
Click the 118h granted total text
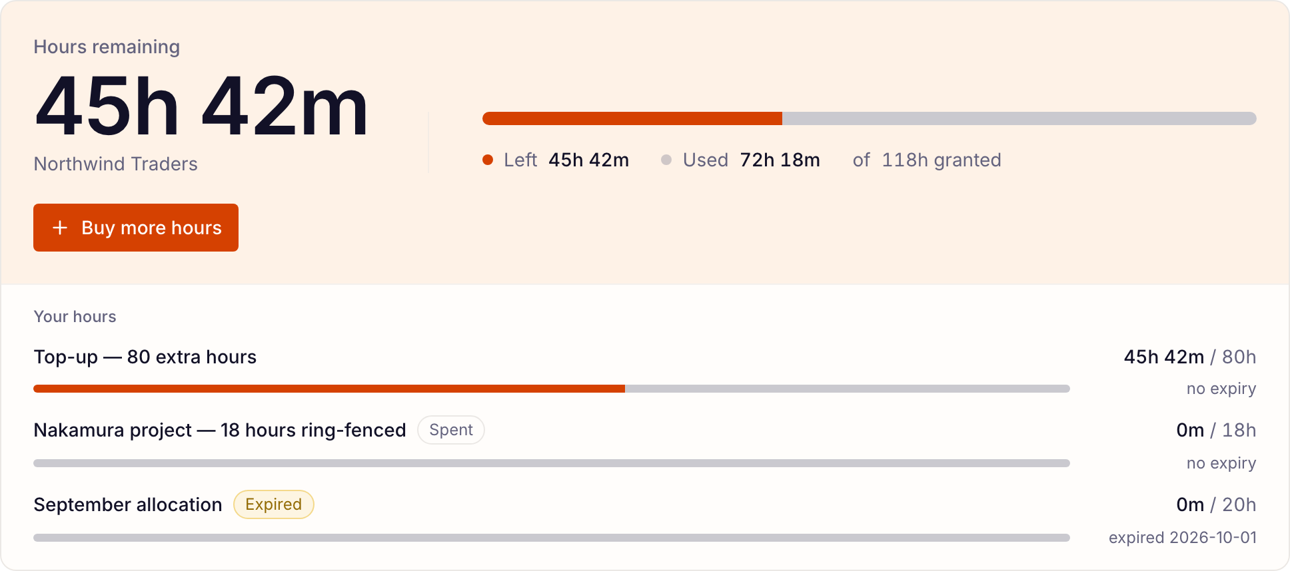pyautogui.click(x=942, y=160)
